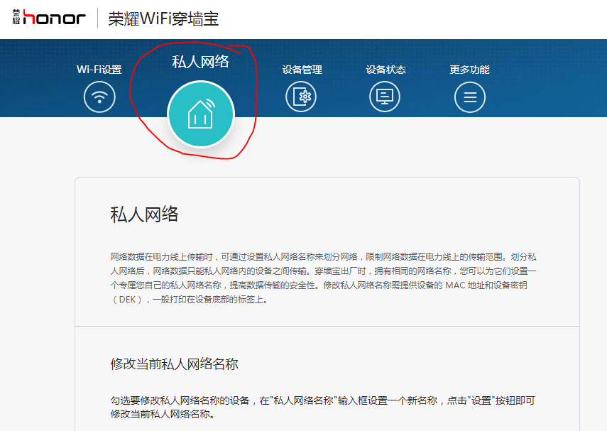Select the Wi-Fi设置 signal icon
The width and height of the screenshot is (607, 431).
pyautogui.click(x=99, y=96)
